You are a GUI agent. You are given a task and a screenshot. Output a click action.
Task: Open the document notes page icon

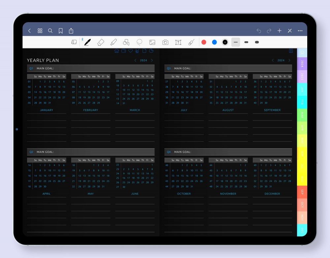click(x=145, y=51)
